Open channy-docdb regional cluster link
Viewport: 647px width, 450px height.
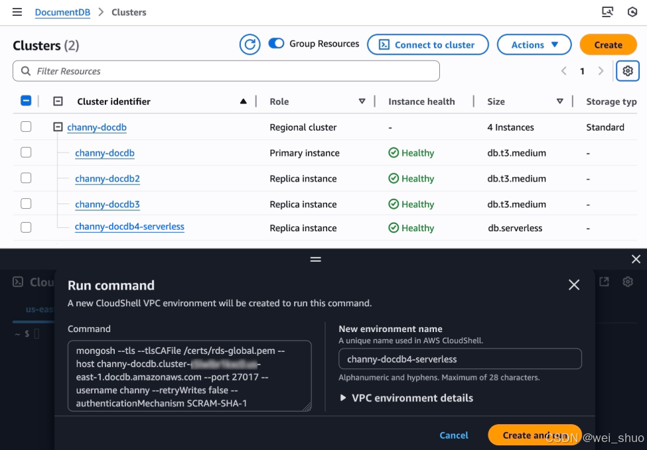(x=97, y=127)
